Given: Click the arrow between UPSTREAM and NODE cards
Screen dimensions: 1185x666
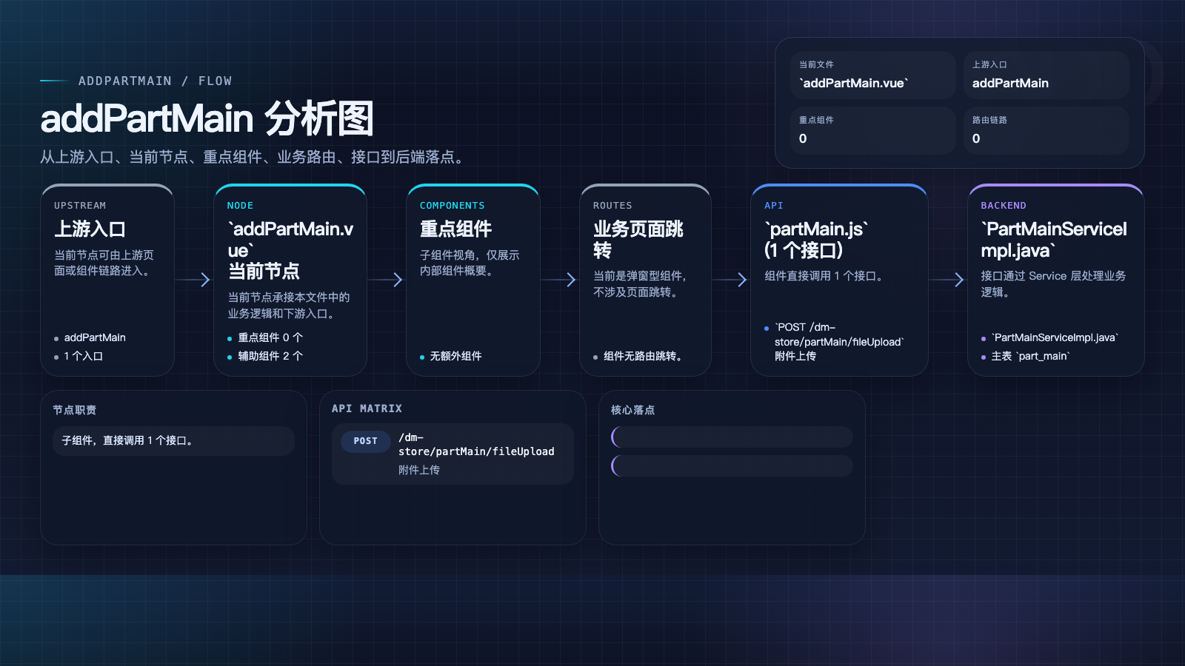Looking at the screenshot, I should point(194,280).
